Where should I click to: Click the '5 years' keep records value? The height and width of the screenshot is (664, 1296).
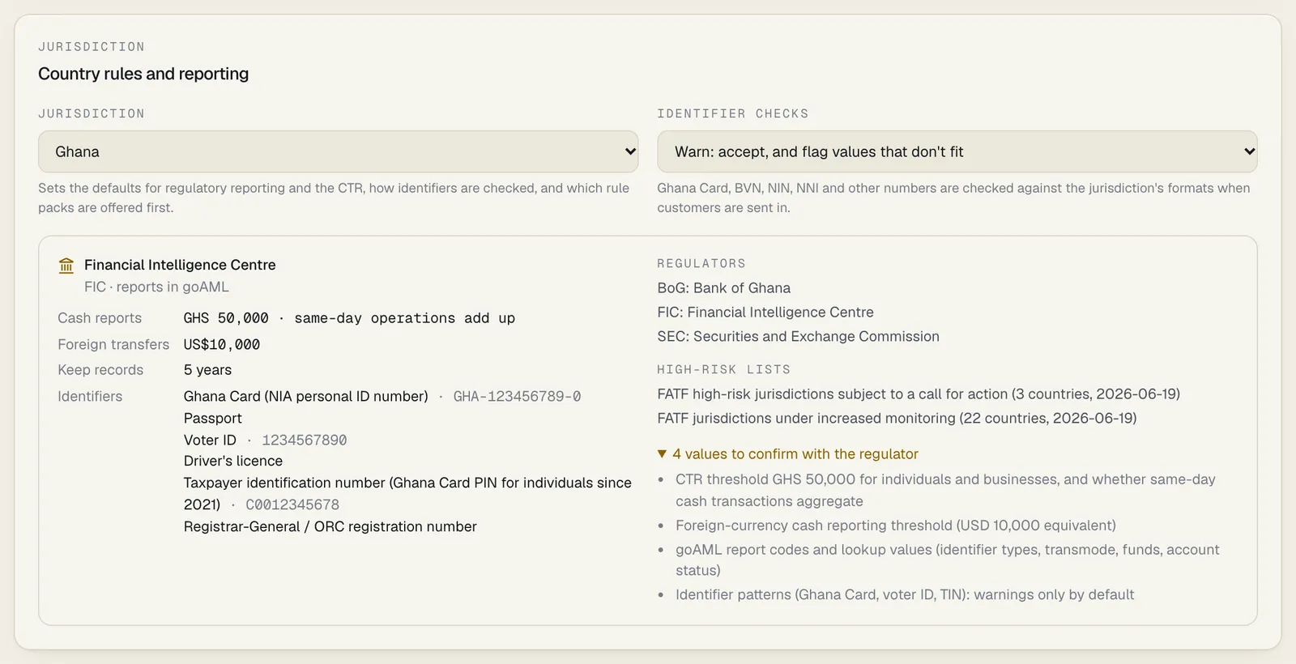pos(207,370)
